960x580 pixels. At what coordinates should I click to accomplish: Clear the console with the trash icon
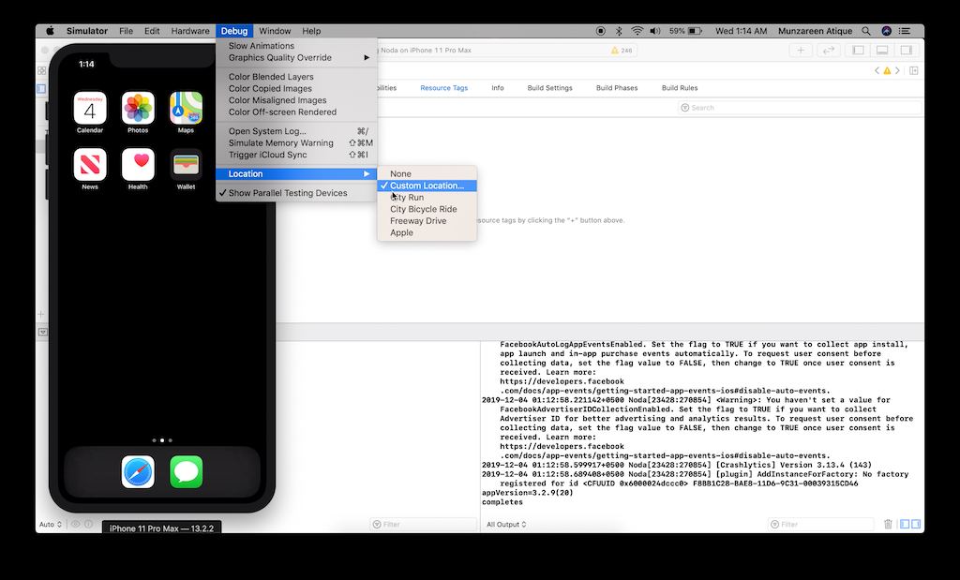click(x=888, y=524)
